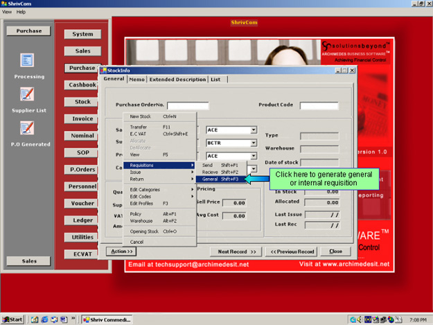Switch to the Extended Description tab
433x325 pixels.
click(x=177, y=80)
